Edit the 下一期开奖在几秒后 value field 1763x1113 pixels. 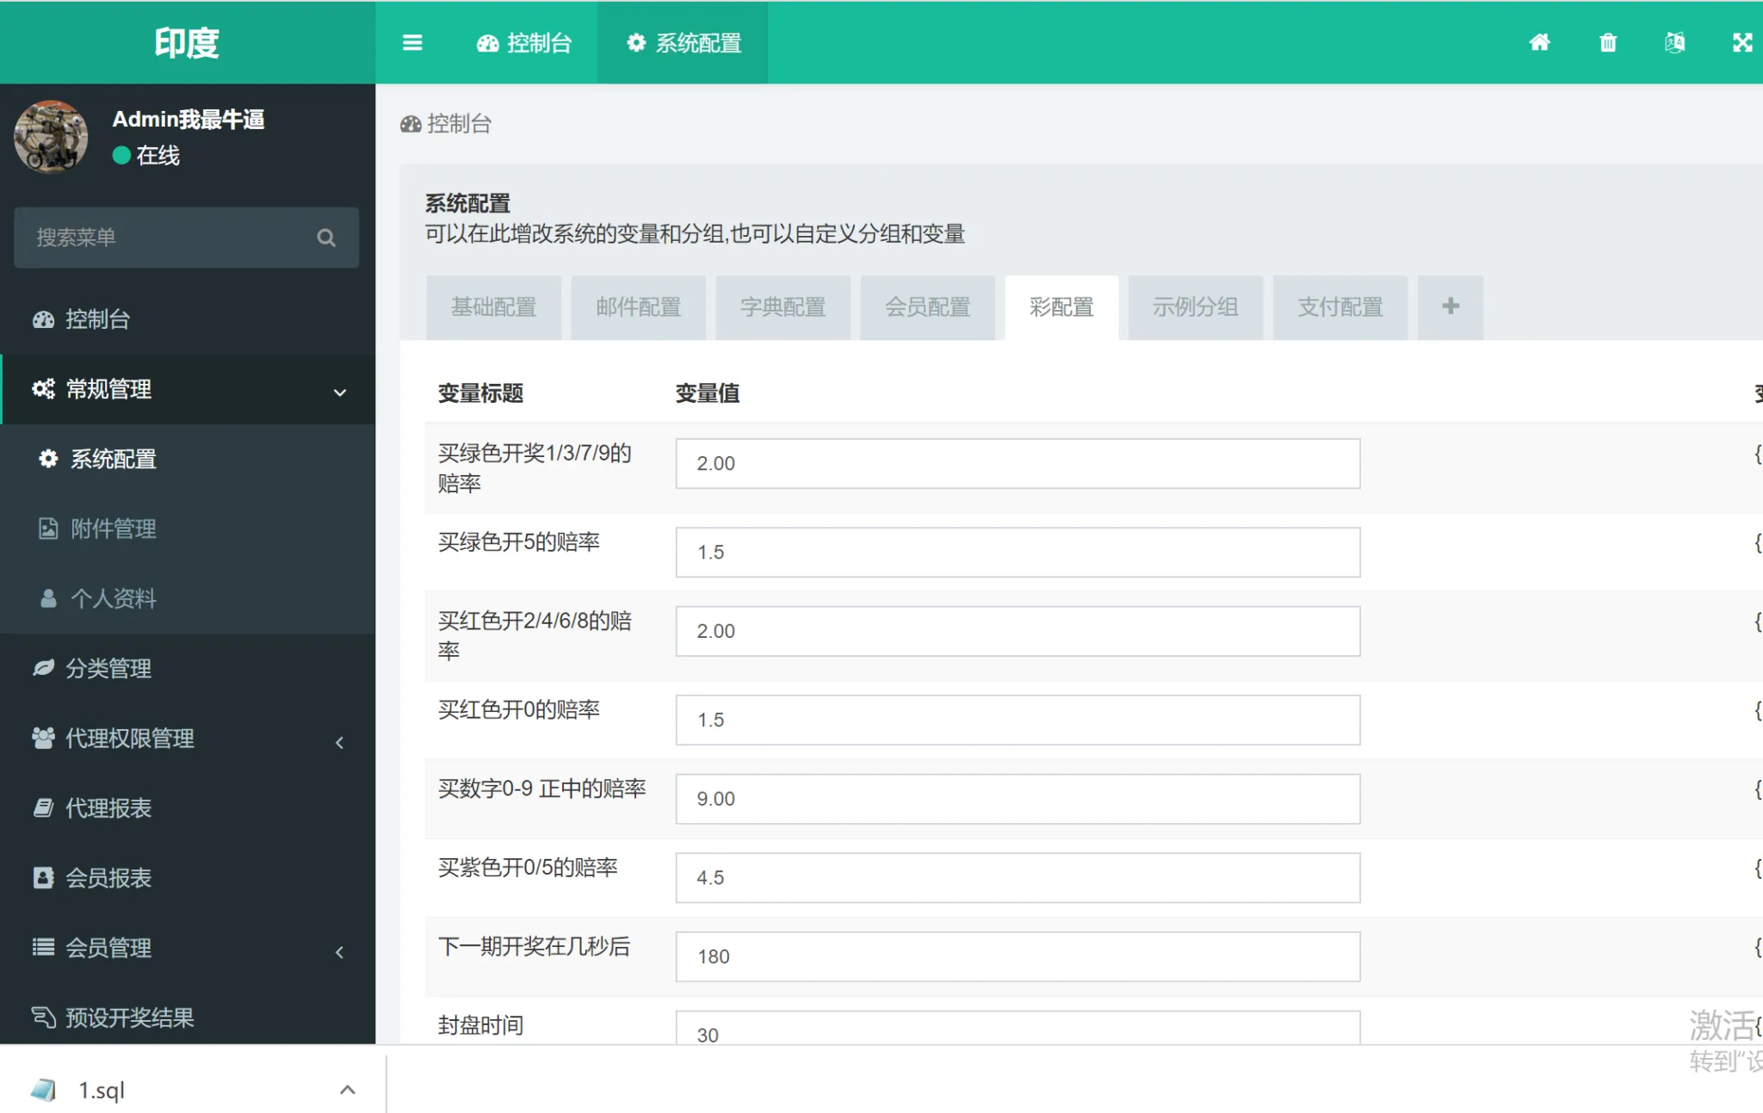coord(1018,956)
